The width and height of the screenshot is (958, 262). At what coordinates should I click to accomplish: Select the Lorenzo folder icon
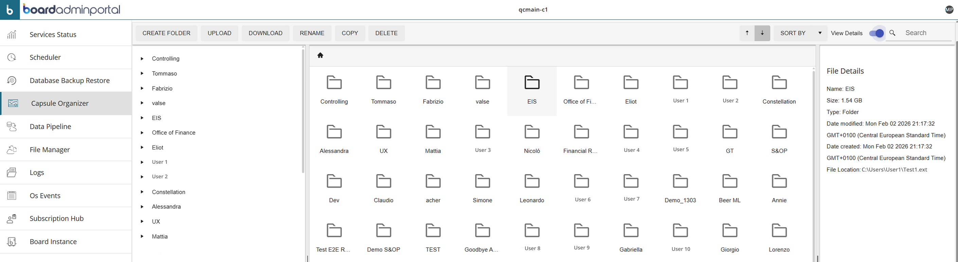(x=779, y=230)
